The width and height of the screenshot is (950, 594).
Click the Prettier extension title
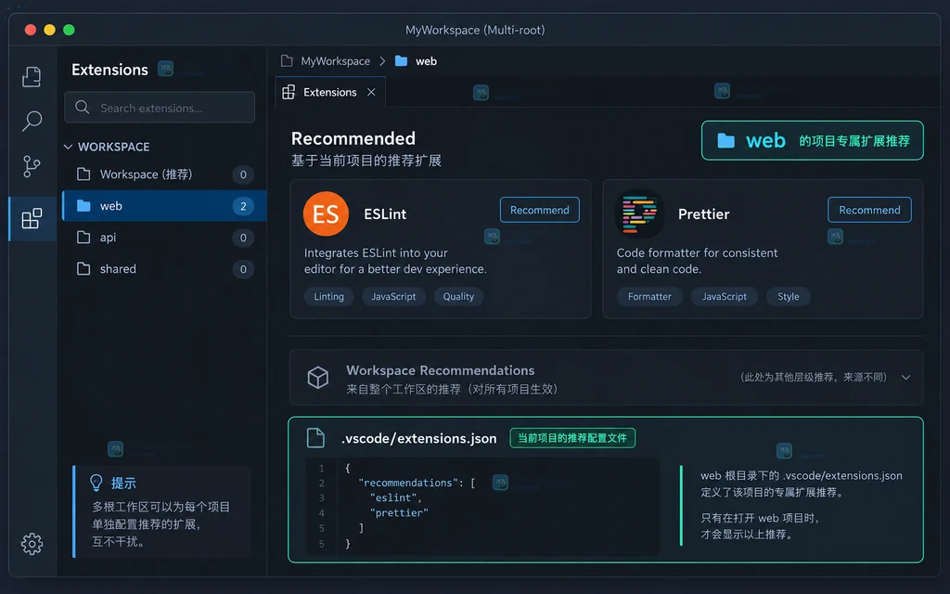pos(703,214)
